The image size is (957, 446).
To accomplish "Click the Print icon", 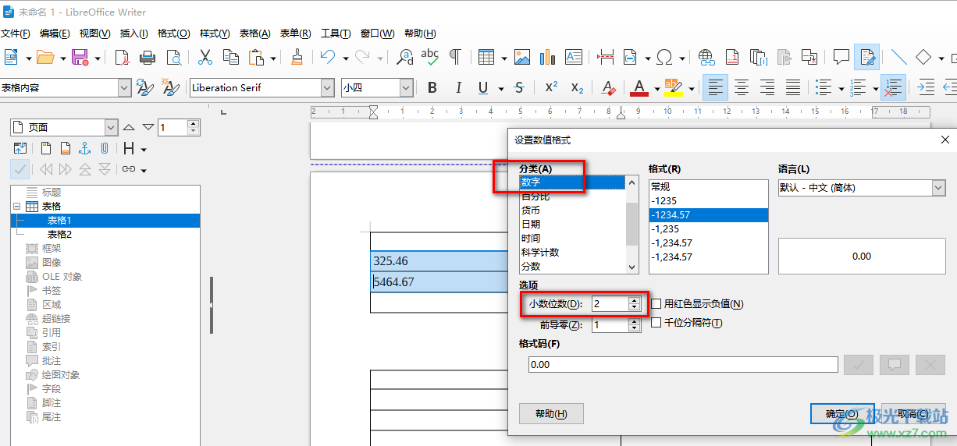I will click(x=148, y=57).
